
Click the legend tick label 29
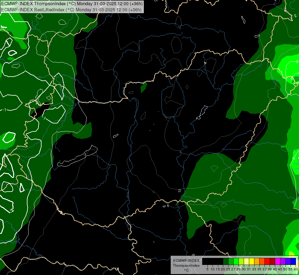point(239,269)
